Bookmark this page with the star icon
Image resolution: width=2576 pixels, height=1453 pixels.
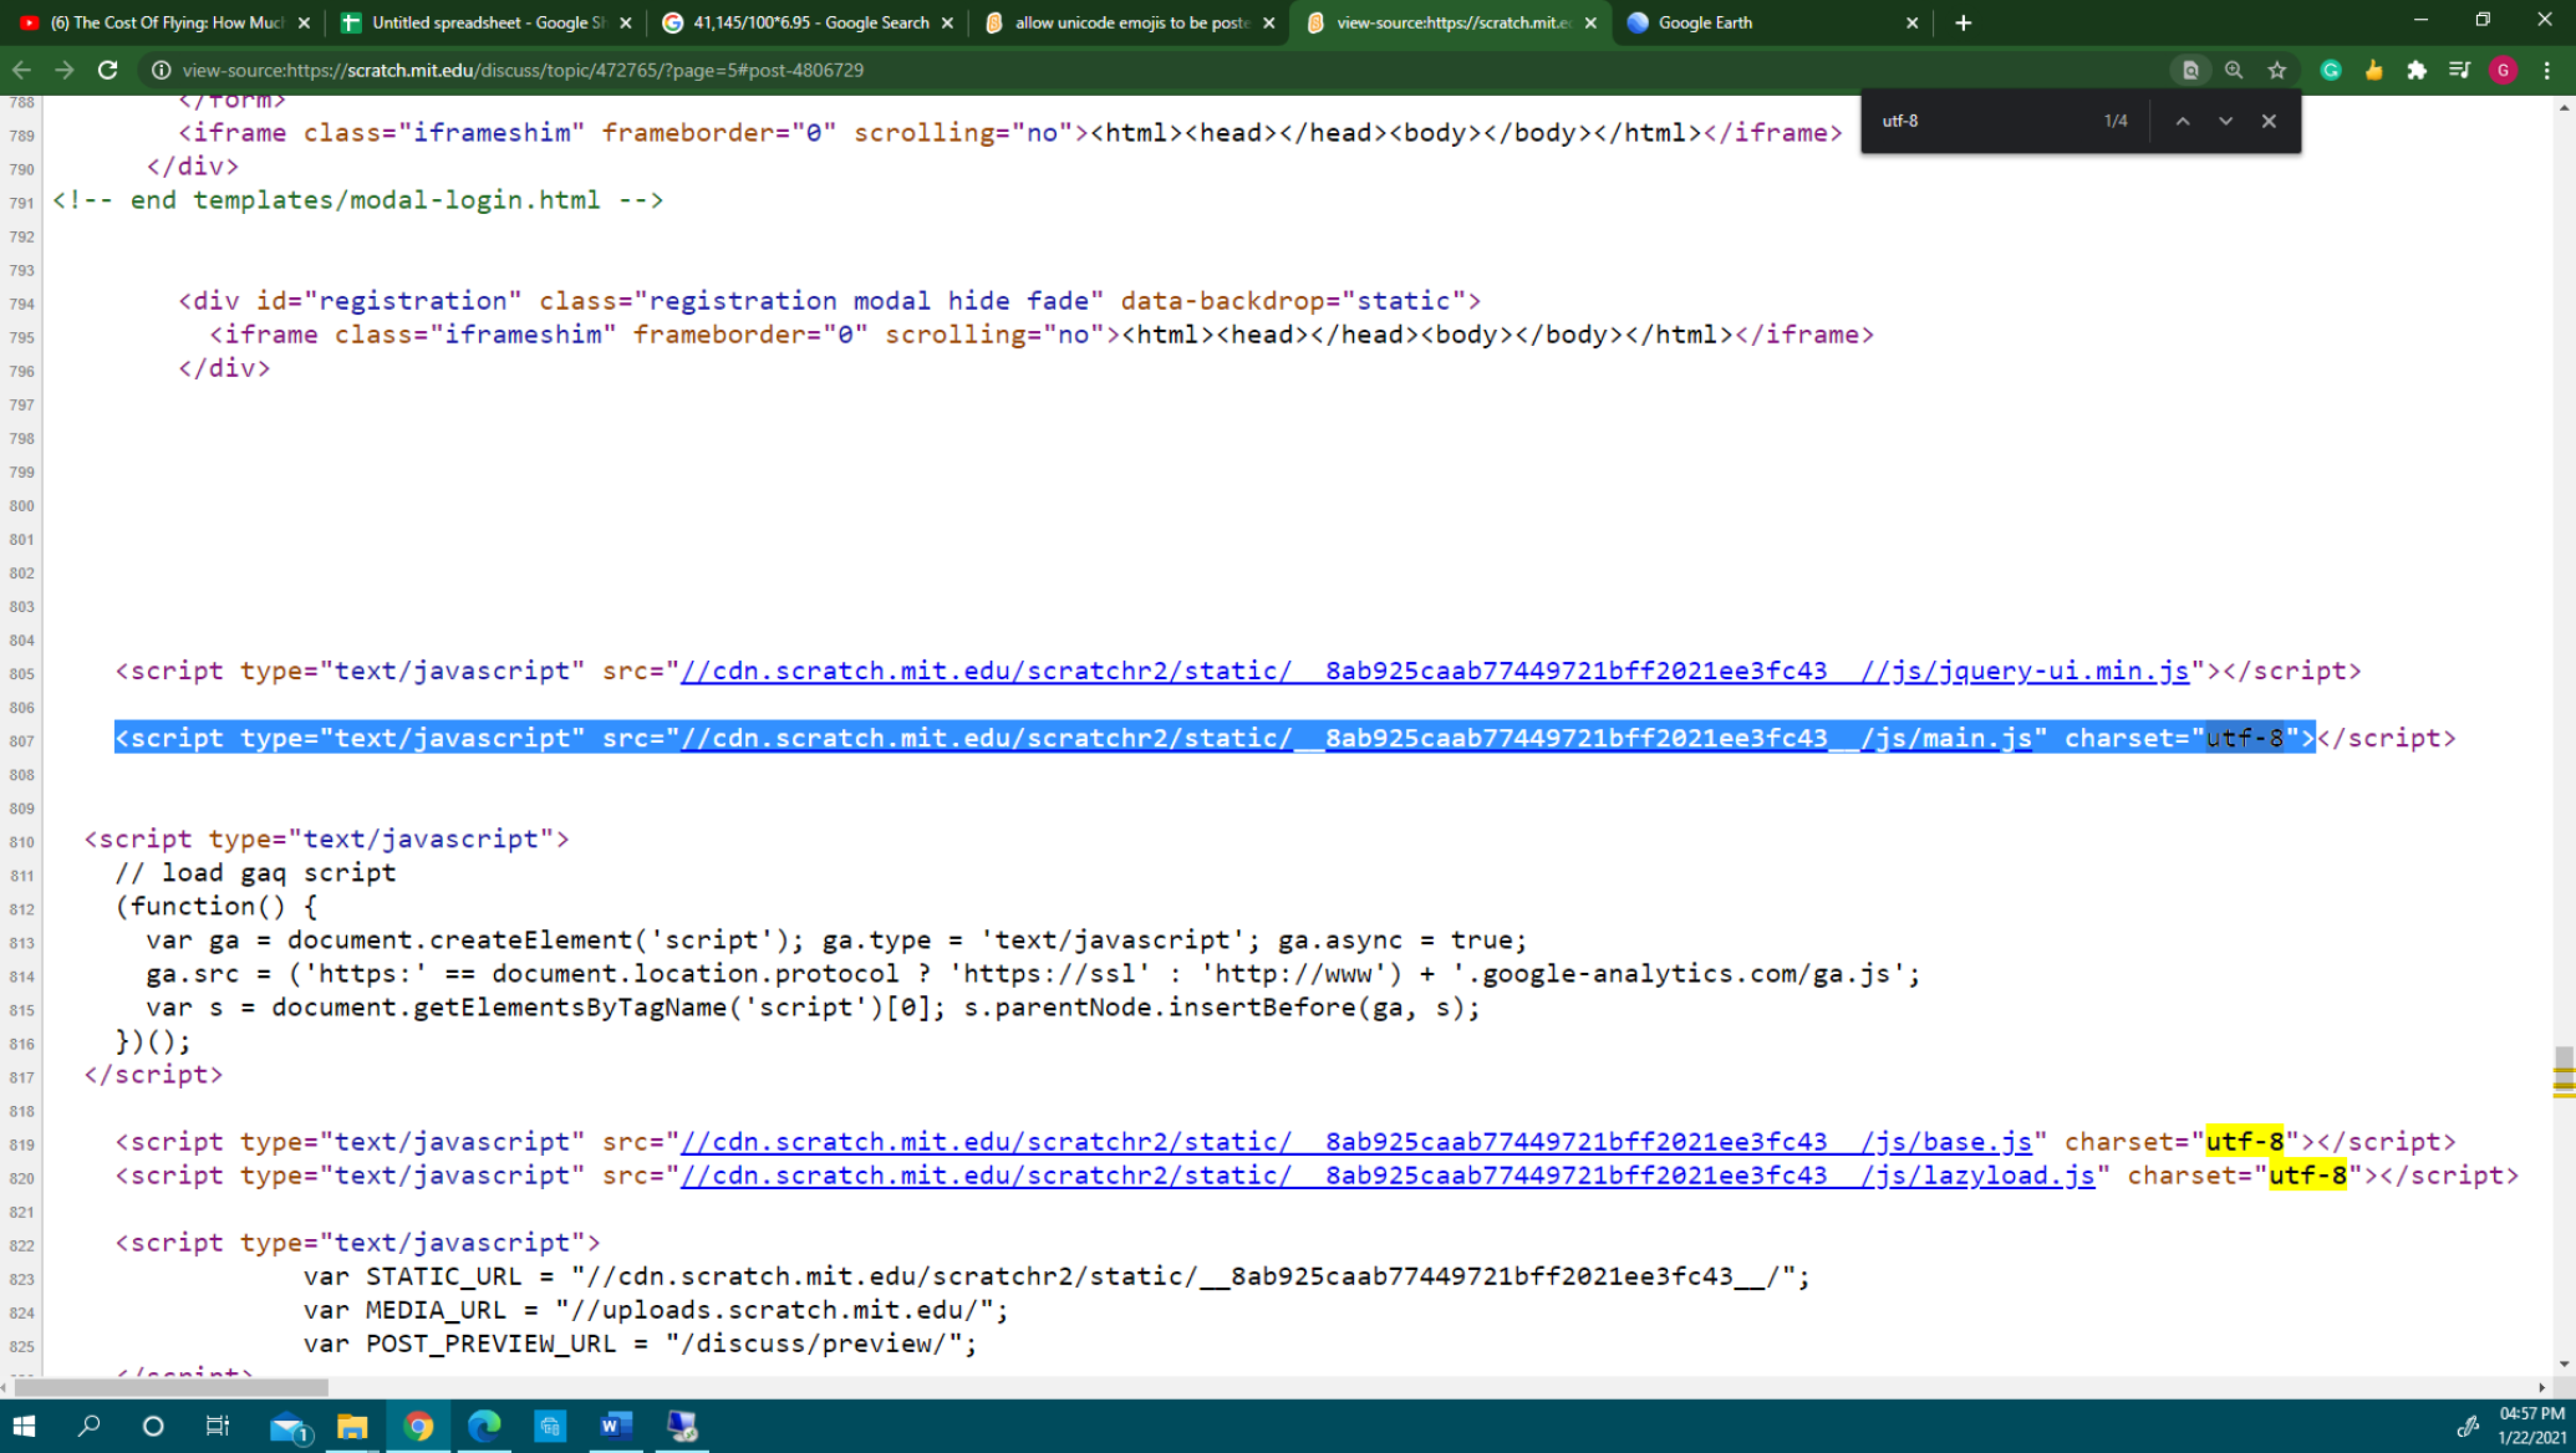coord(2277,70)
